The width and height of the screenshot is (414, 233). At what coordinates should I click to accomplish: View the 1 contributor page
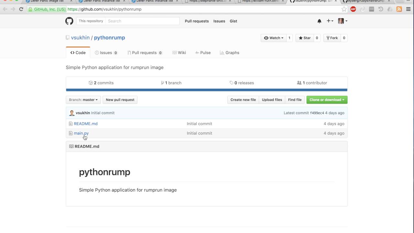click(312, 83)
